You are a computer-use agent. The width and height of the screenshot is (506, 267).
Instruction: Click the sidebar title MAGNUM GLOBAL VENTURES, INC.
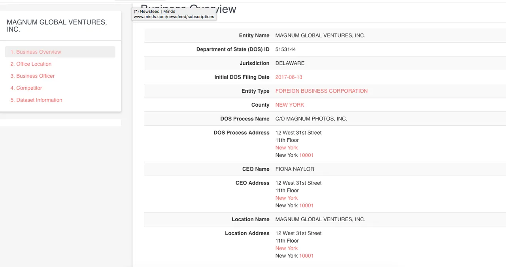(x=57, y=26)
